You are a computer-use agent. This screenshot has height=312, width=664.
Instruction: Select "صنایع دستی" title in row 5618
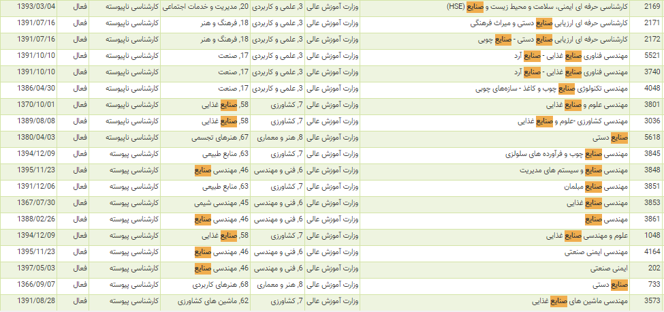click(611, 138)
